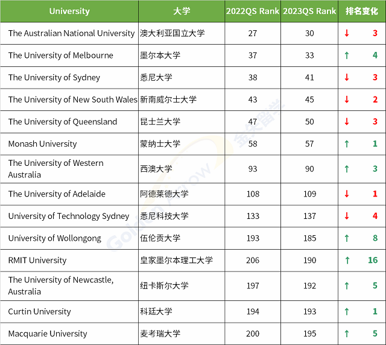Click 2022 rank '43' for New South Wales
The width and height of the screenshot is (386, 345).
tap(253, 100)
